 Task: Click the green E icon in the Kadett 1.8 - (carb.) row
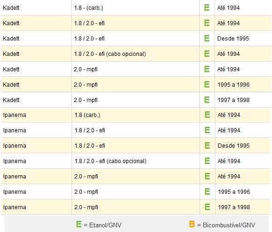tap(207, 7)
